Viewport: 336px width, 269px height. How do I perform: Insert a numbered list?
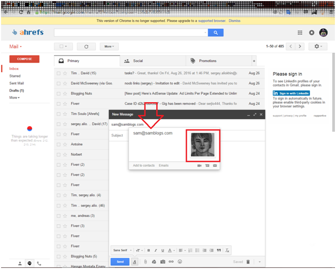(190, 250)
